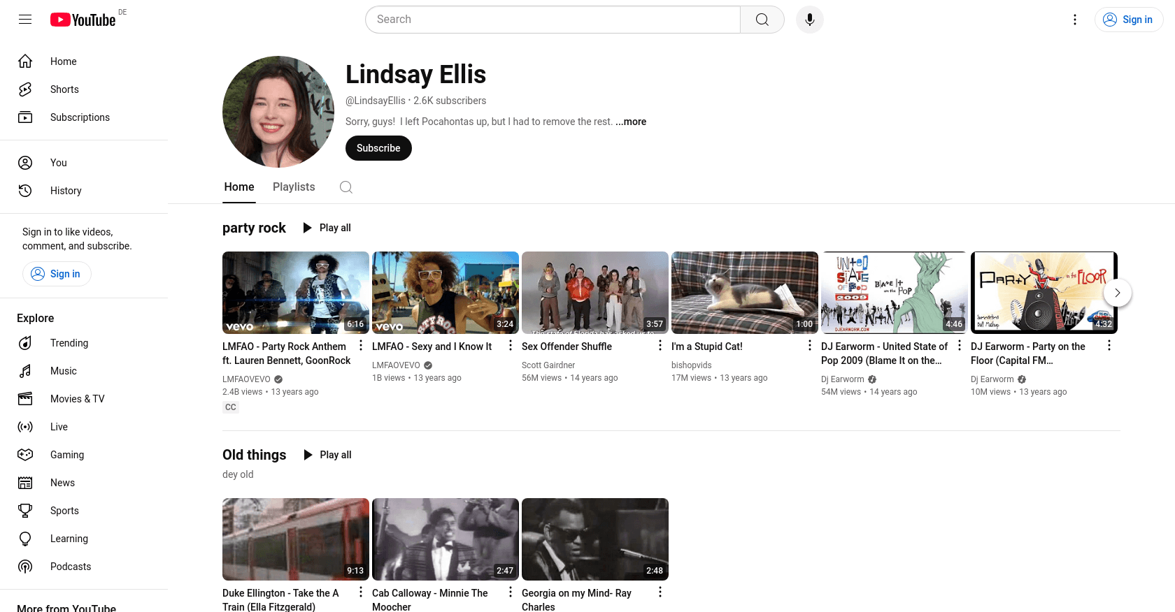
Task: Expand channel description with ...more
Action: [x=631, y=122]
